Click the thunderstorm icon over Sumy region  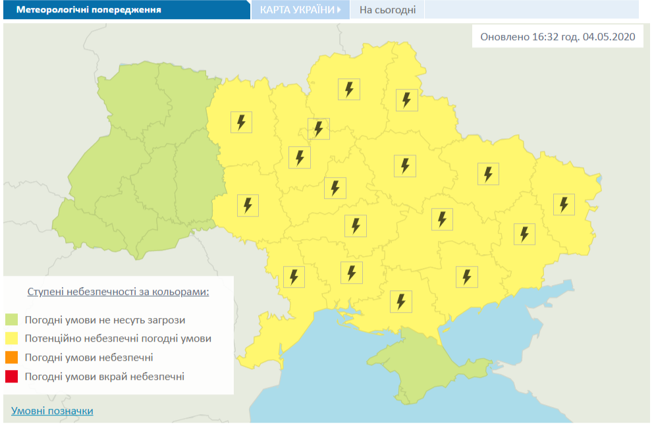[x=408, y=99]
